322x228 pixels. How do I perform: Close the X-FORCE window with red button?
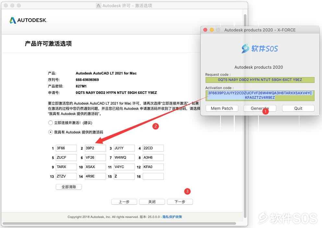tap(205, 30)
